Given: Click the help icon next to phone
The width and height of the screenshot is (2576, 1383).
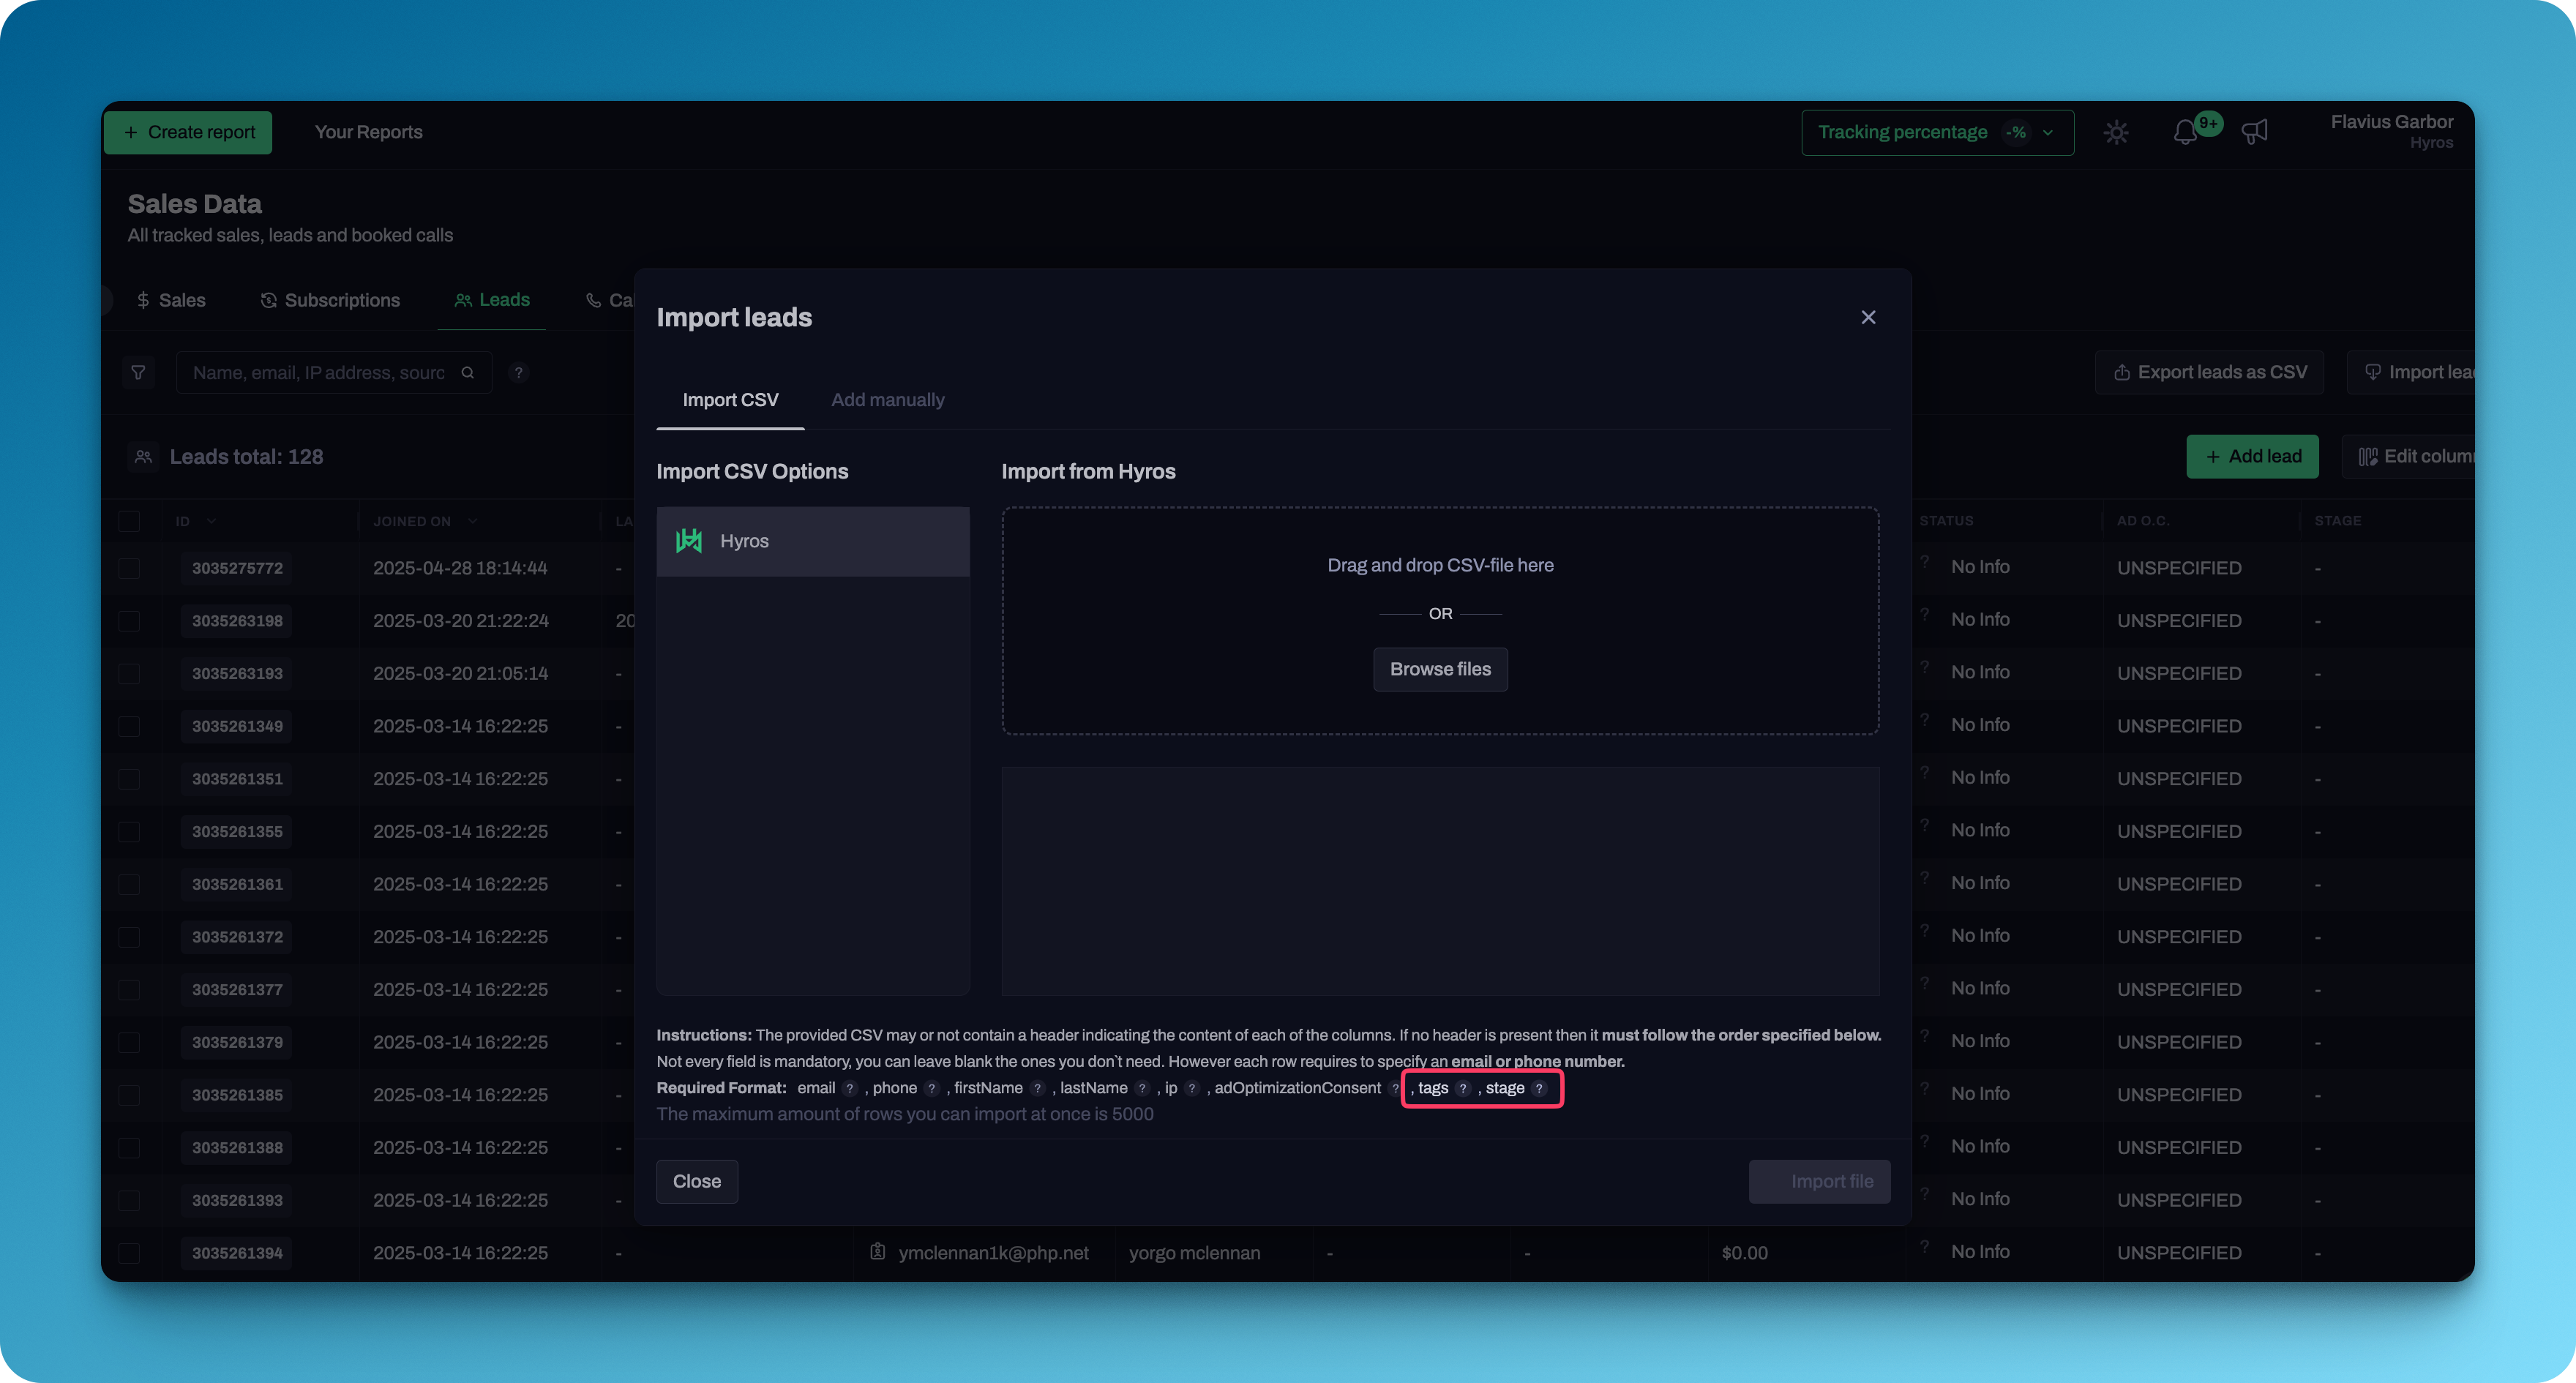Looking at the screenshot, I should [932, 1088].
